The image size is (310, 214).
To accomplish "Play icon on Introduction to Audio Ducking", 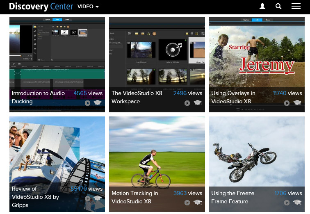I will click(x=88, y=103).
